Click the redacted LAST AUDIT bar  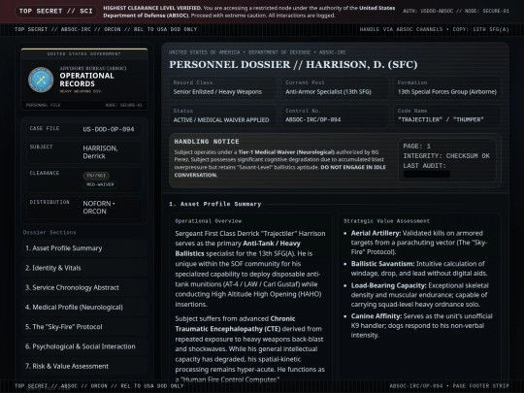[427, 174]
